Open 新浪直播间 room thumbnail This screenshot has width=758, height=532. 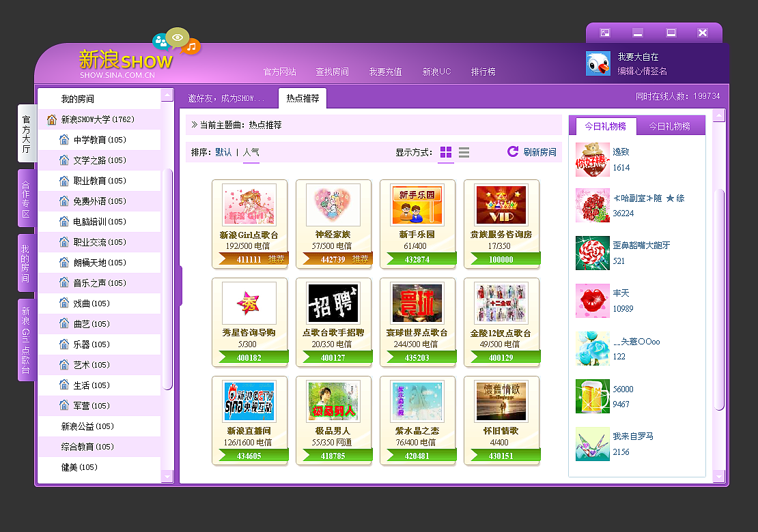click(x=249, y=401)
